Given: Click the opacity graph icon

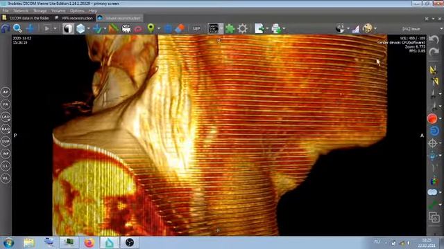Looking at the screenshot, I should click(356, 28).
